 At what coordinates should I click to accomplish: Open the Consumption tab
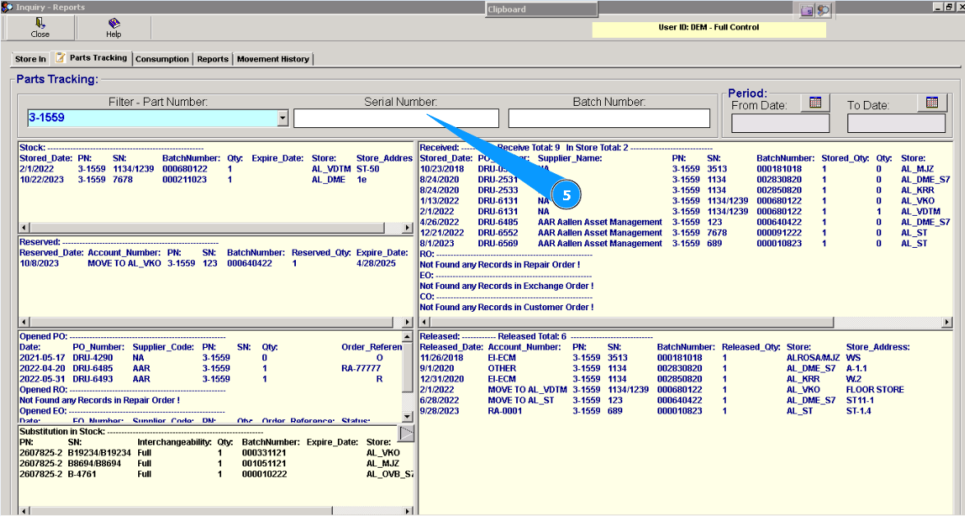pyautogui.click(x=162, y=59)
